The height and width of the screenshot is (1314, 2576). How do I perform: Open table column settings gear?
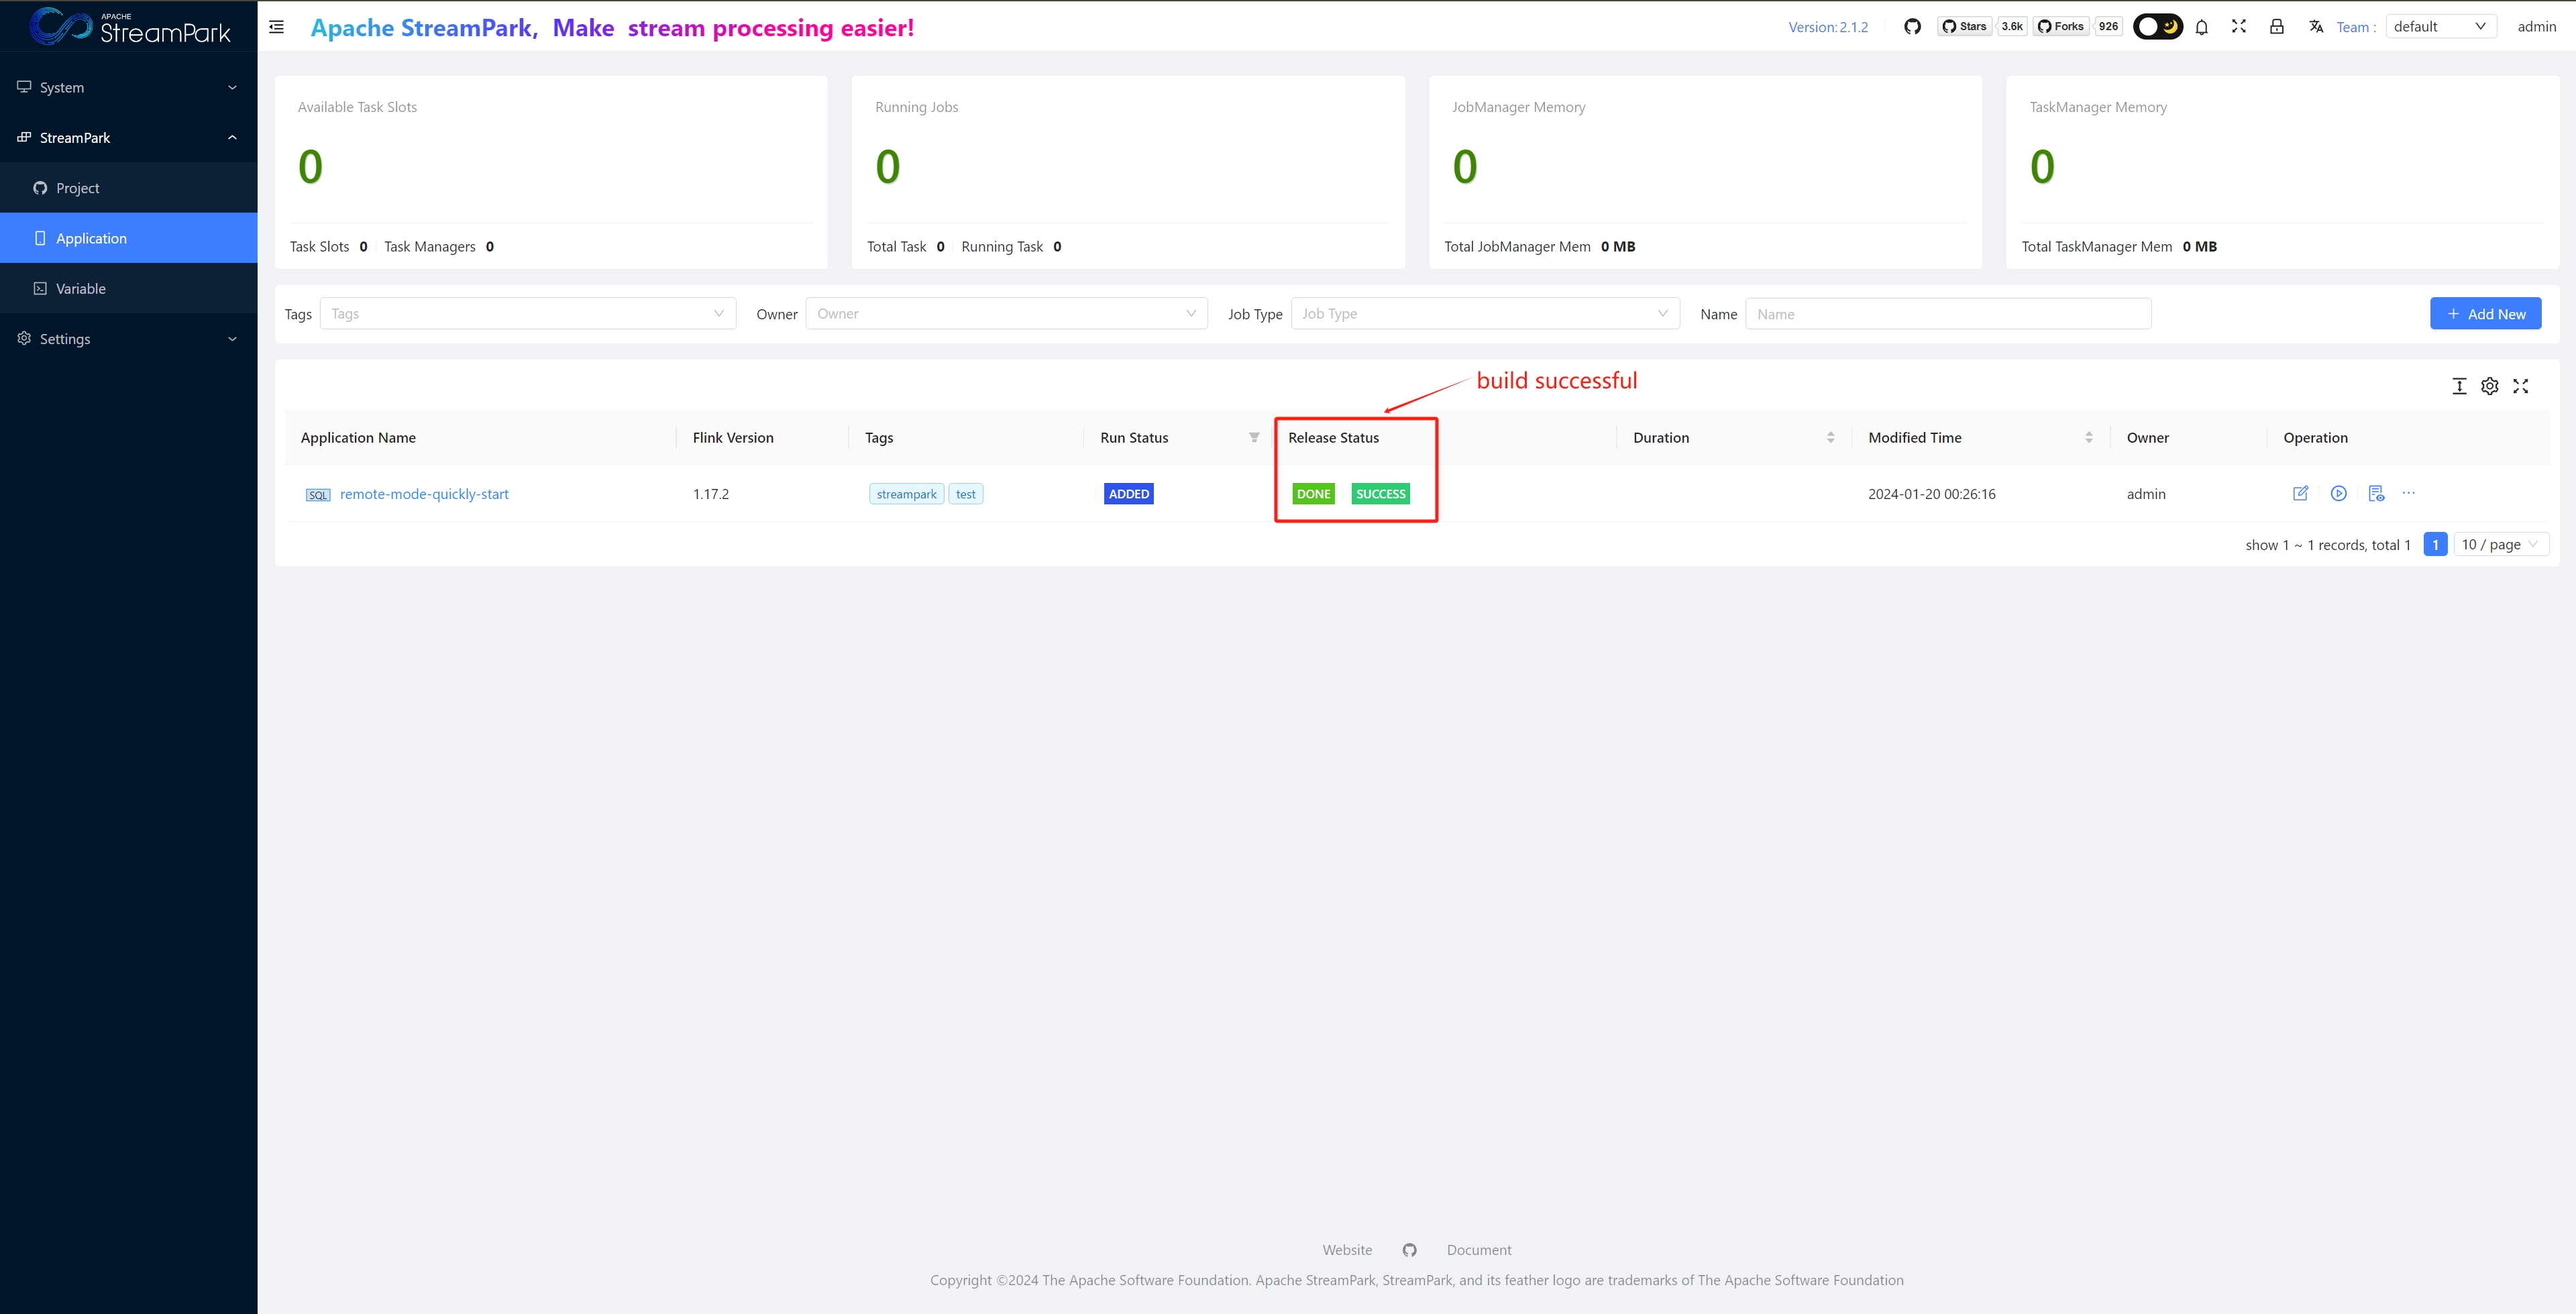tap(2490, 386)
